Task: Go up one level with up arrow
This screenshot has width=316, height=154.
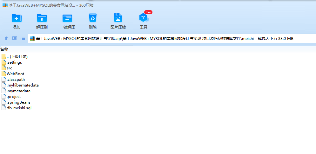Action: (x=6, y=38)
